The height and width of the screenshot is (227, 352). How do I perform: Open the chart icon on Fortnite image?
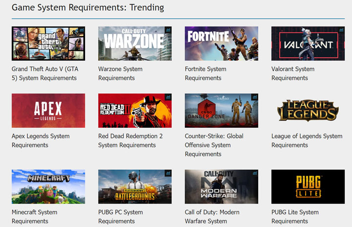pyautogui.click(x=255, y=30)
